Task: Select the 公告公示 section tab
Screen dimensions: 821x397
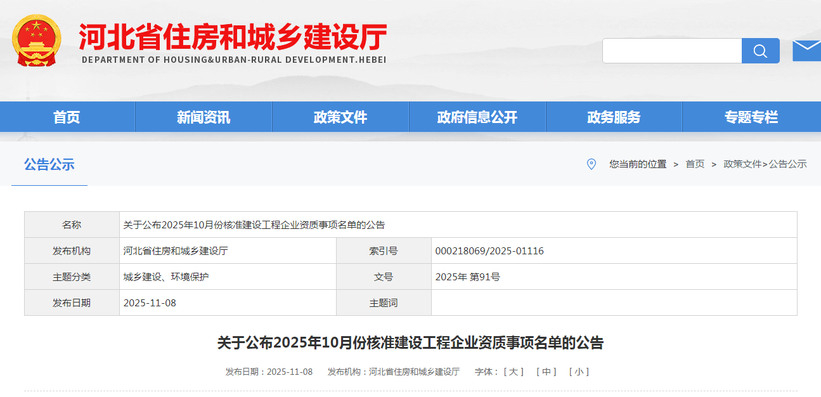Action: coord(49,165)
